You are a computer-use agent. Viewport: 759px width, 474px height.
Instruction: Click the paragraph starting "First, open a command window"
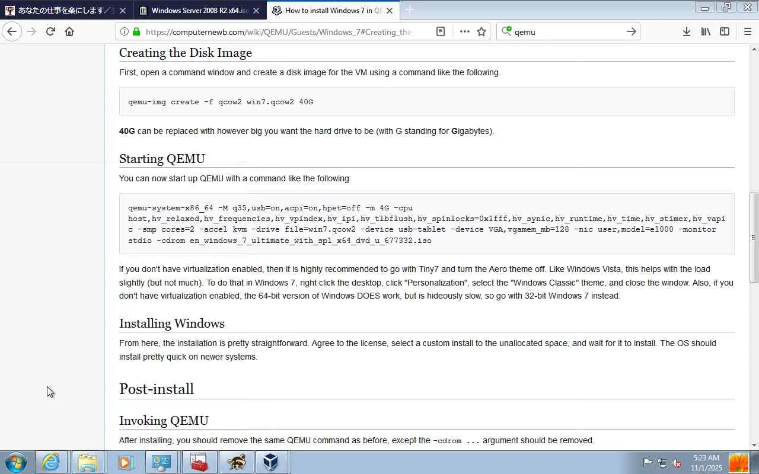point(310,72)
